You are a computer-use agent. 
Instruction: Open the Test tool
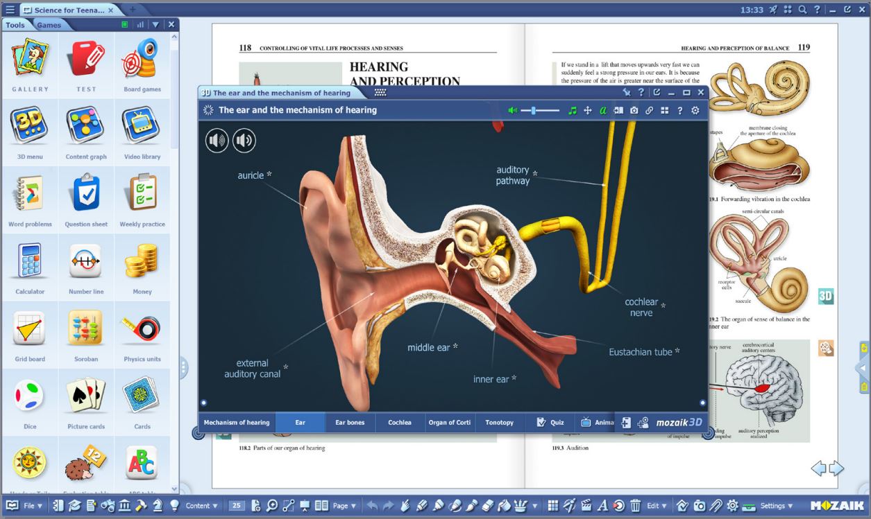click(86, 66)
